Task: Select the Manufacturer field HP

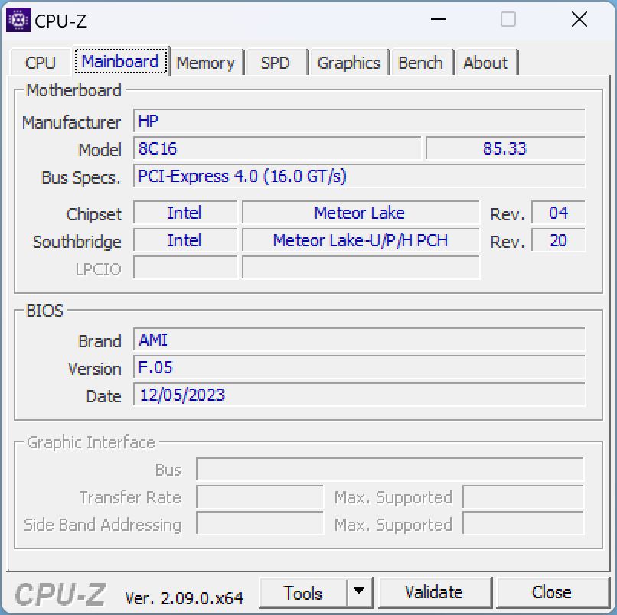Action: [359, 121]
